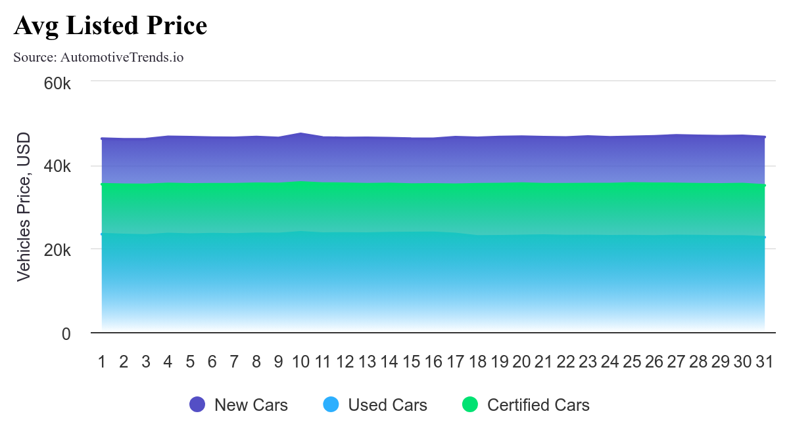Select the 40k y-axis label
The height and width of the screenshot is (443, 789).
pyautogui.click(x=57, y=167)
